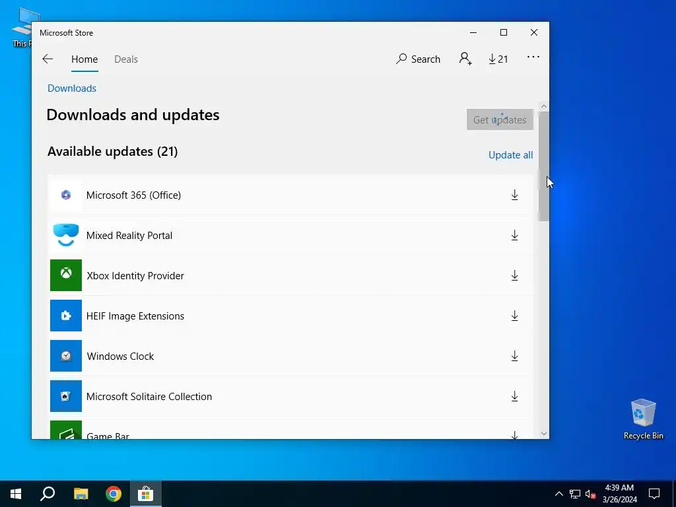This screenshot has height=507, width=676.
Task: Download the Microsoft 365 (Office) update
Action: click(x=514, y=195)
